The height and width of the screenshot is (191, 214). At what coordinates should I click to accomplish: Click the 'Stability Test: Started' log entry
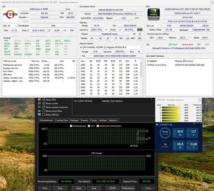point(112,101)
